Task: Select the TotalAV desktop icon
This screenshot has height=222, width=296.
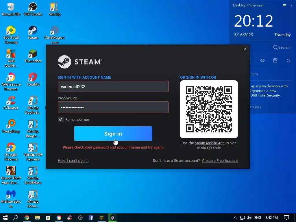Action: [x=33, y=79]
